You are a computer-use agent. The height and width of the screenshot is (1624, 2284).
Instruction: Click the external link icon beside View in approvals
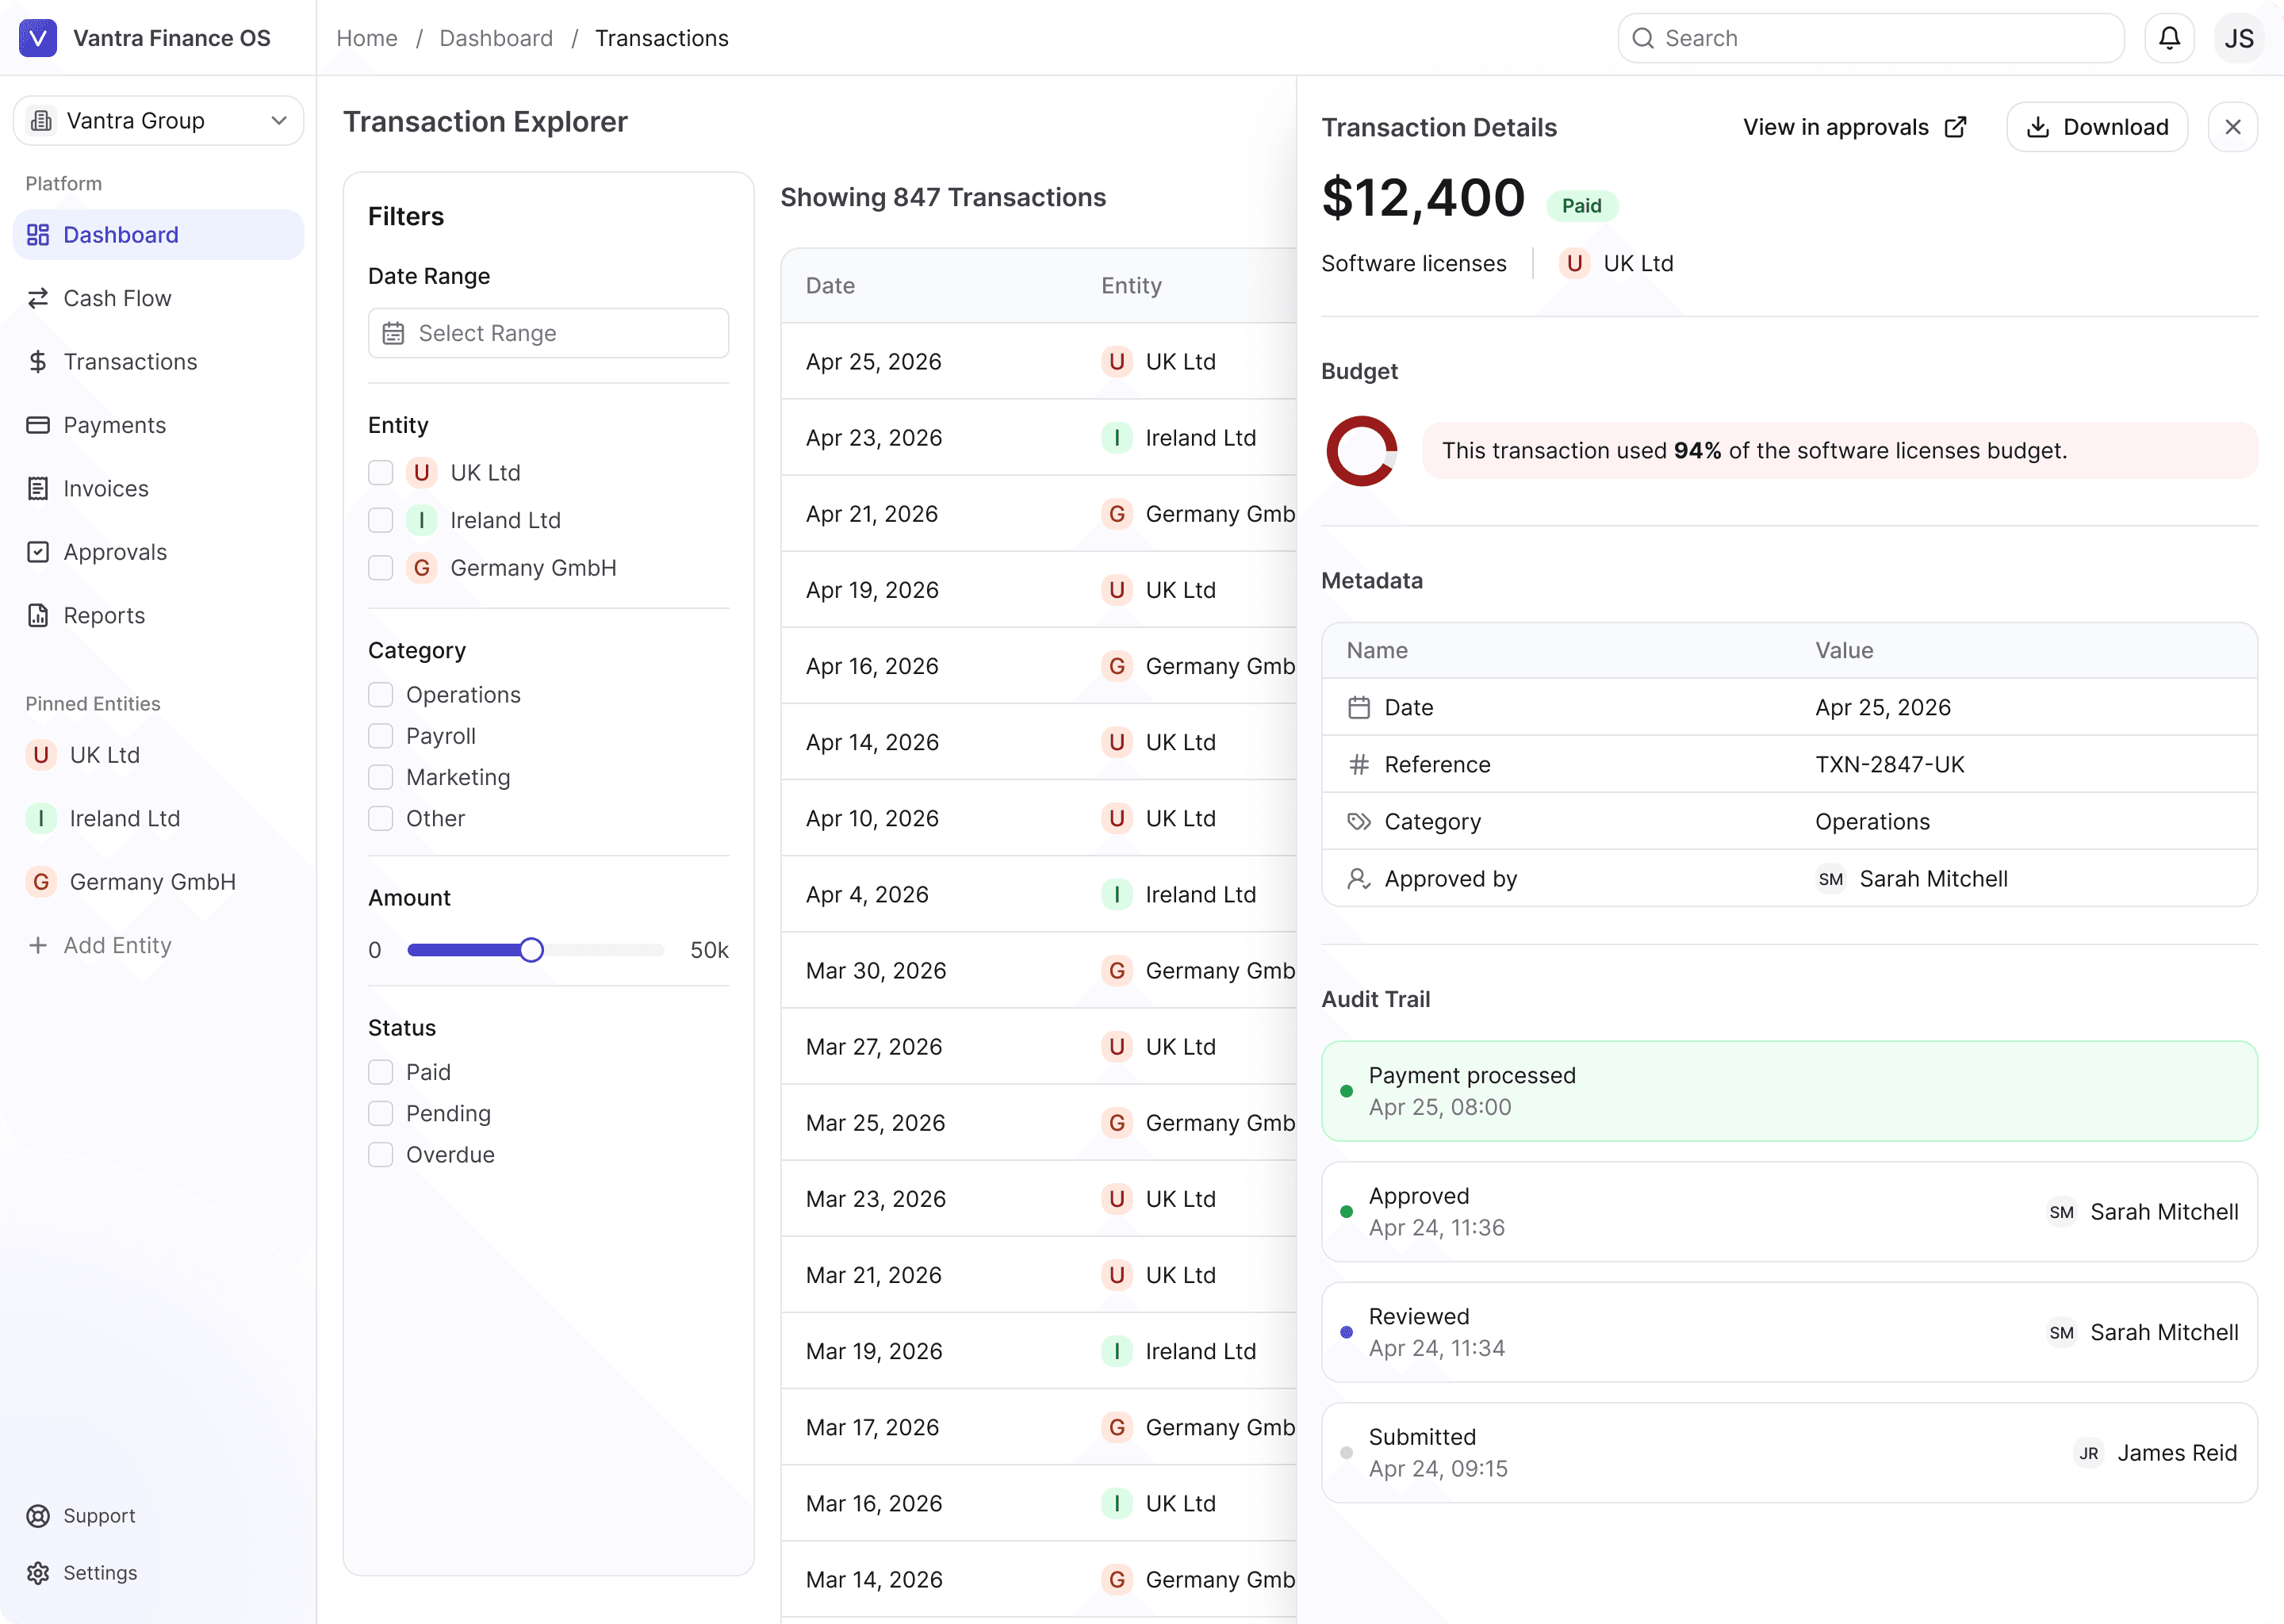1956,127
